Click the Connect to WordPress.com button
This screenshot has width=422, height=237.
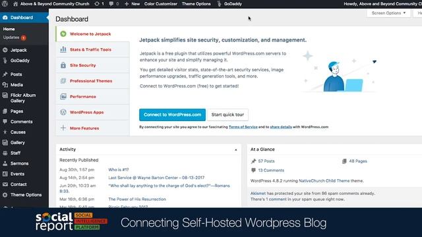[x=172, y=115]
